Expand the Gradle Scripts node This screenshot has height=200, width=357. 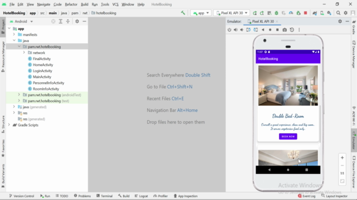[9, 125]
